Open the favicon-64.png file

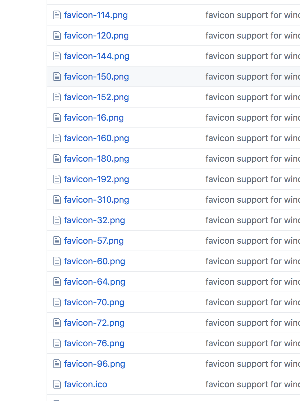pyautogui.click(x=95, y=282)
